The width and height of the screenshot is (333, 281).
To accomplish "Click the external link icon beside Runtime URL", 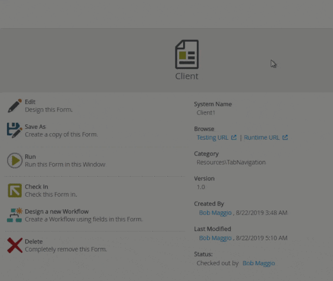I will point(285,138).
